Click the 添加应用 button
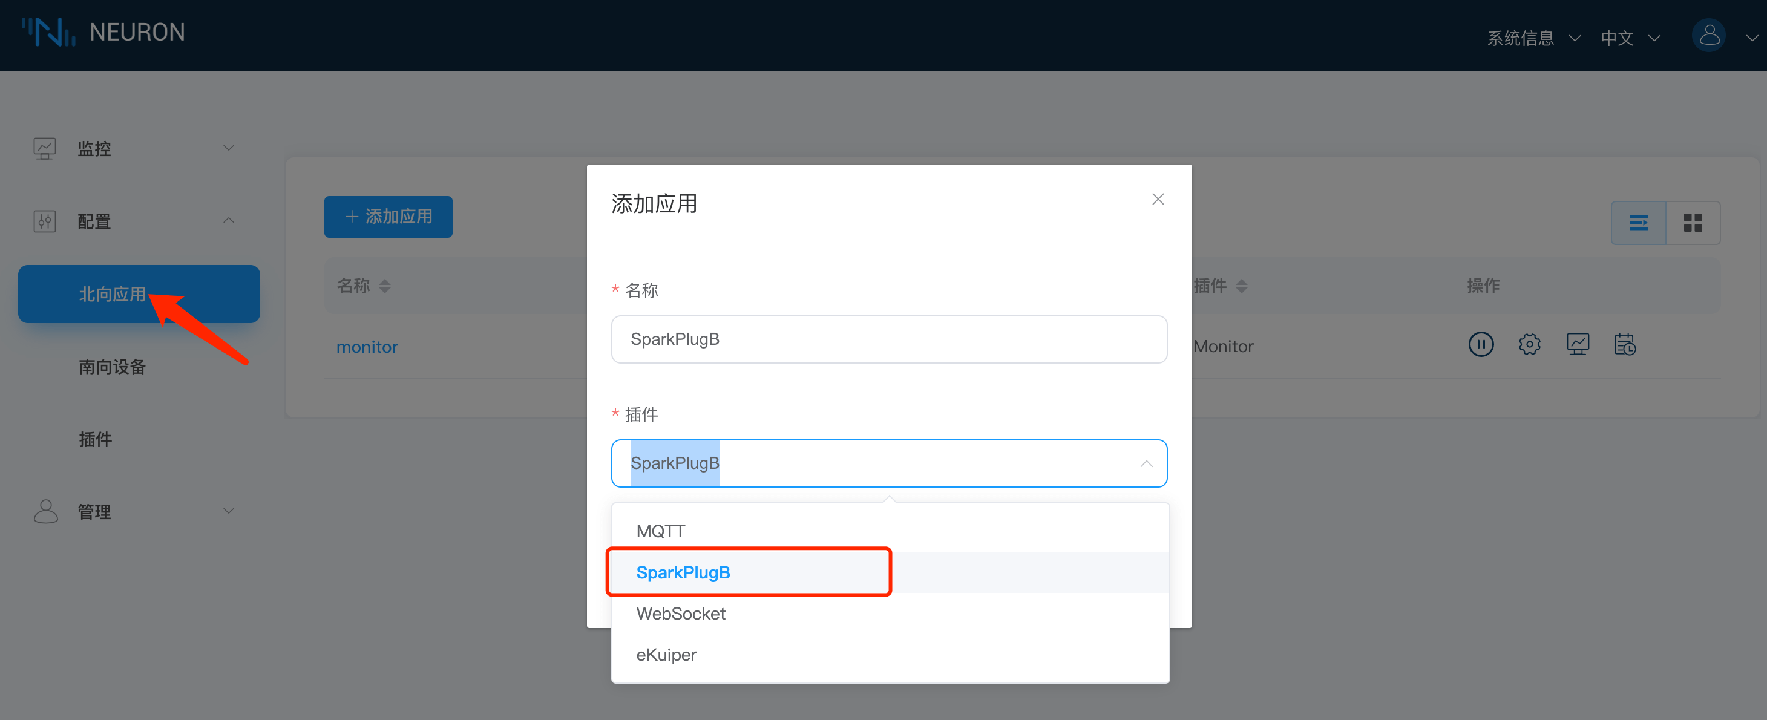1767x720 pixels. tap(388, 217)
